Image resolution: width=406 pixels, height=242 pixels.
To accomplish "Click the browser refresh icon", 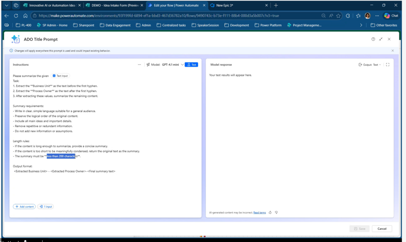I will click(16, 16).
